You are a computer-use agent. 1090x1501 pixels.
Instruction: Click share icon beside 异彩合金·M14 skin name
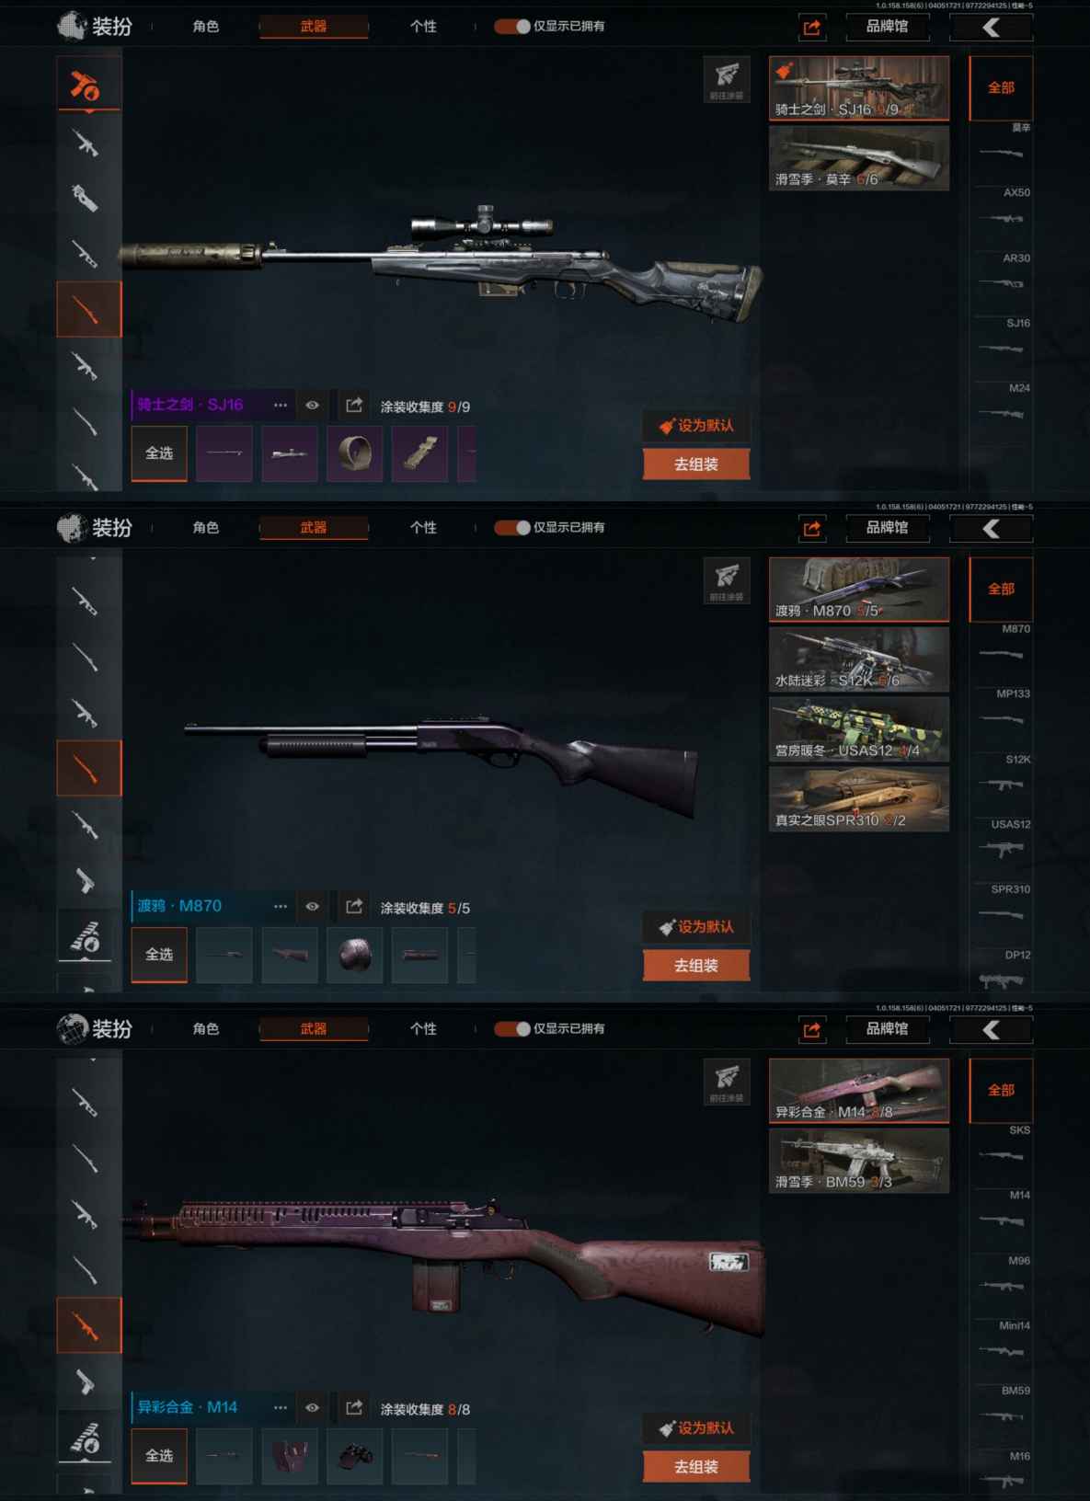click(x=354, y=1407)
